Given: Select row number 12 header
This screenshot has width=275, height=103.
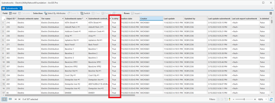Looking at the screenshot, I should [x=3, y=71].
